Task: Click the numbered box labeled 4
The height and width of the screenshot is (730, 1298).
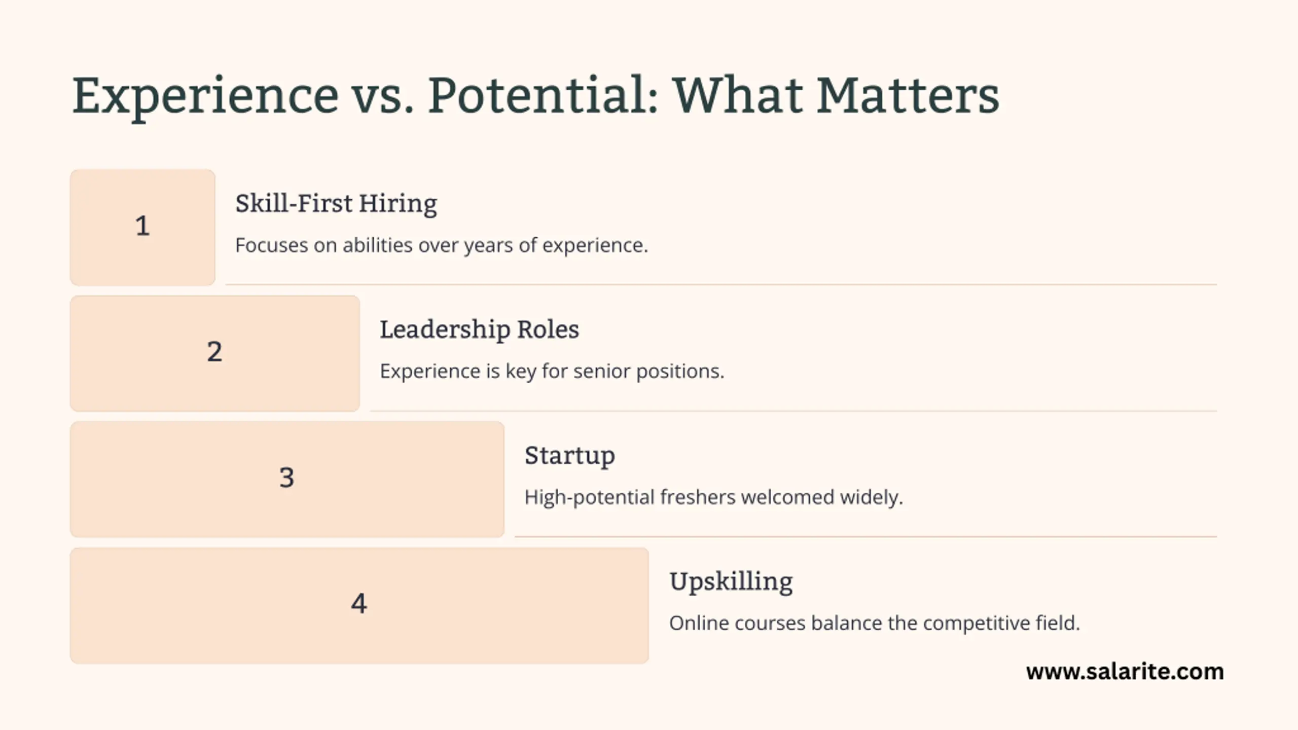Action: click(359, 605)
